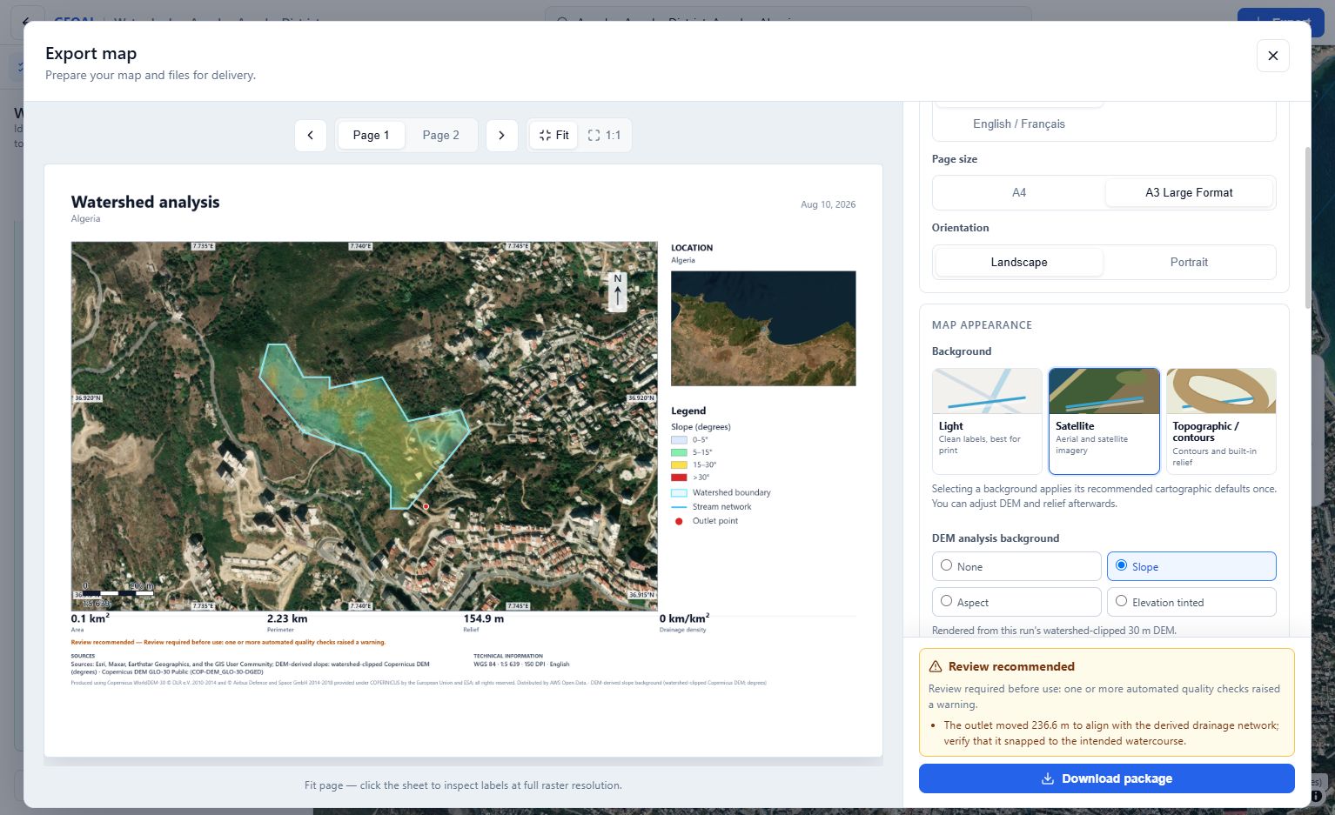
Task: Pick the Topographic / contours background card
Action: point(1221,421)
